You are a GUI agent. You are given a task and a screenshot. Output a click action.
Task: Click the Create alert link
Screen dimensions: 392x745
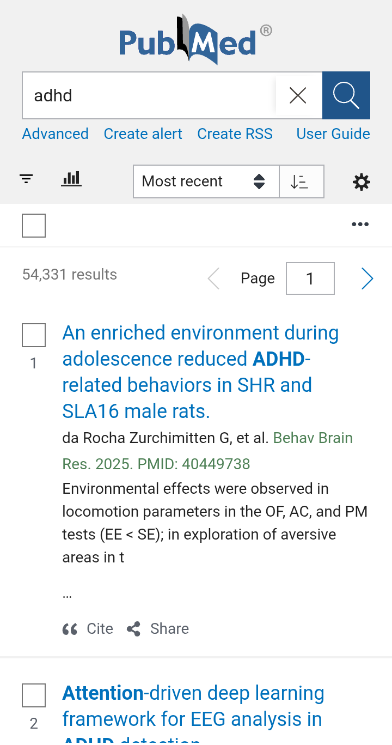[x=143, y=134]
